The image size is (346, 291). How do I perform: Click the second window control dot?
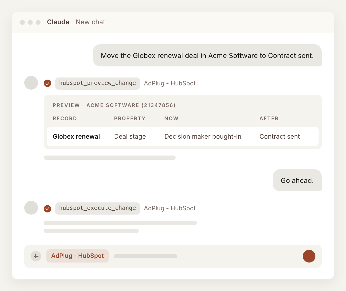coord(30,22)
